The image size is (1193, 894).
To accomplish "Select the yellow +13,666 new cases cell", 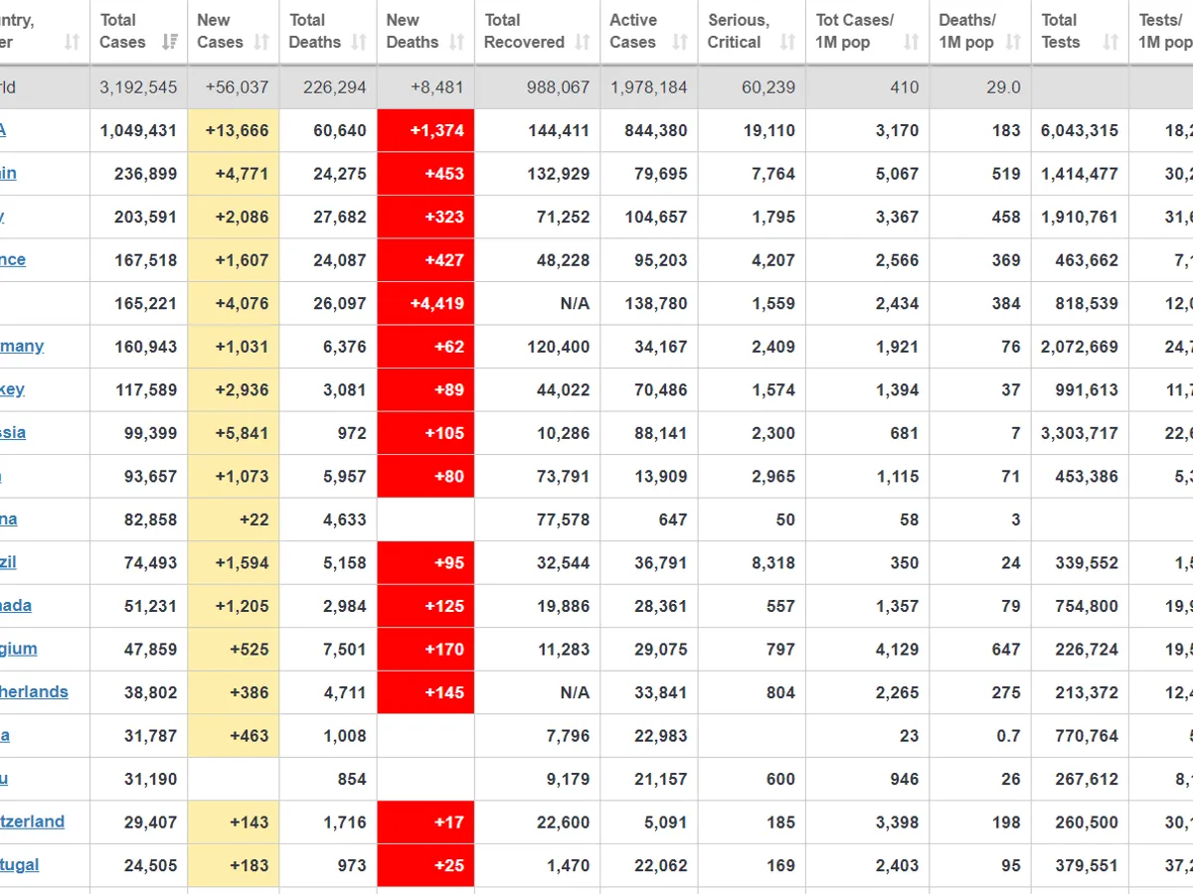I will click(234, 130).
